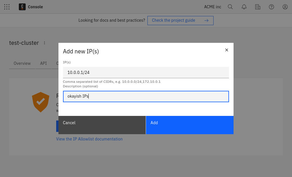Viewport: 292px width, 177px height.
Task: Open the app switcher grid icon
Action: tap(7, 7)
